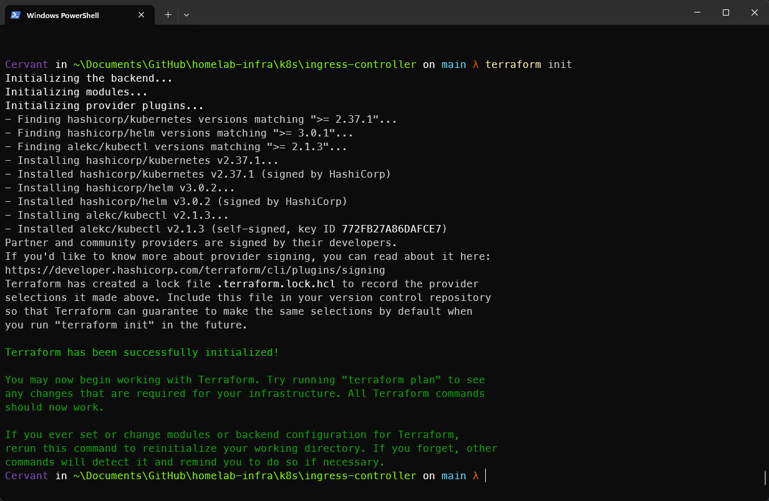
Task: Expand the new tab profile dropdown
Action: tap(186, 15)
